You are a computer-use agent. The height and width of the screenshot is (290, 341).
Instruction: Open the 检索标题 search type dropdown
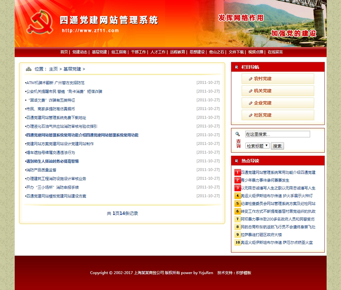(257, 146)
